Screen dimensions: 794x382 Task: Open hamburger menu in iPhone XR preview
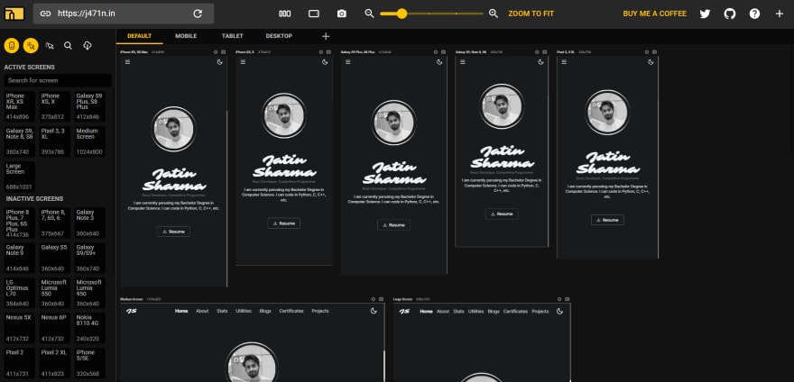[x=127, y=62]
